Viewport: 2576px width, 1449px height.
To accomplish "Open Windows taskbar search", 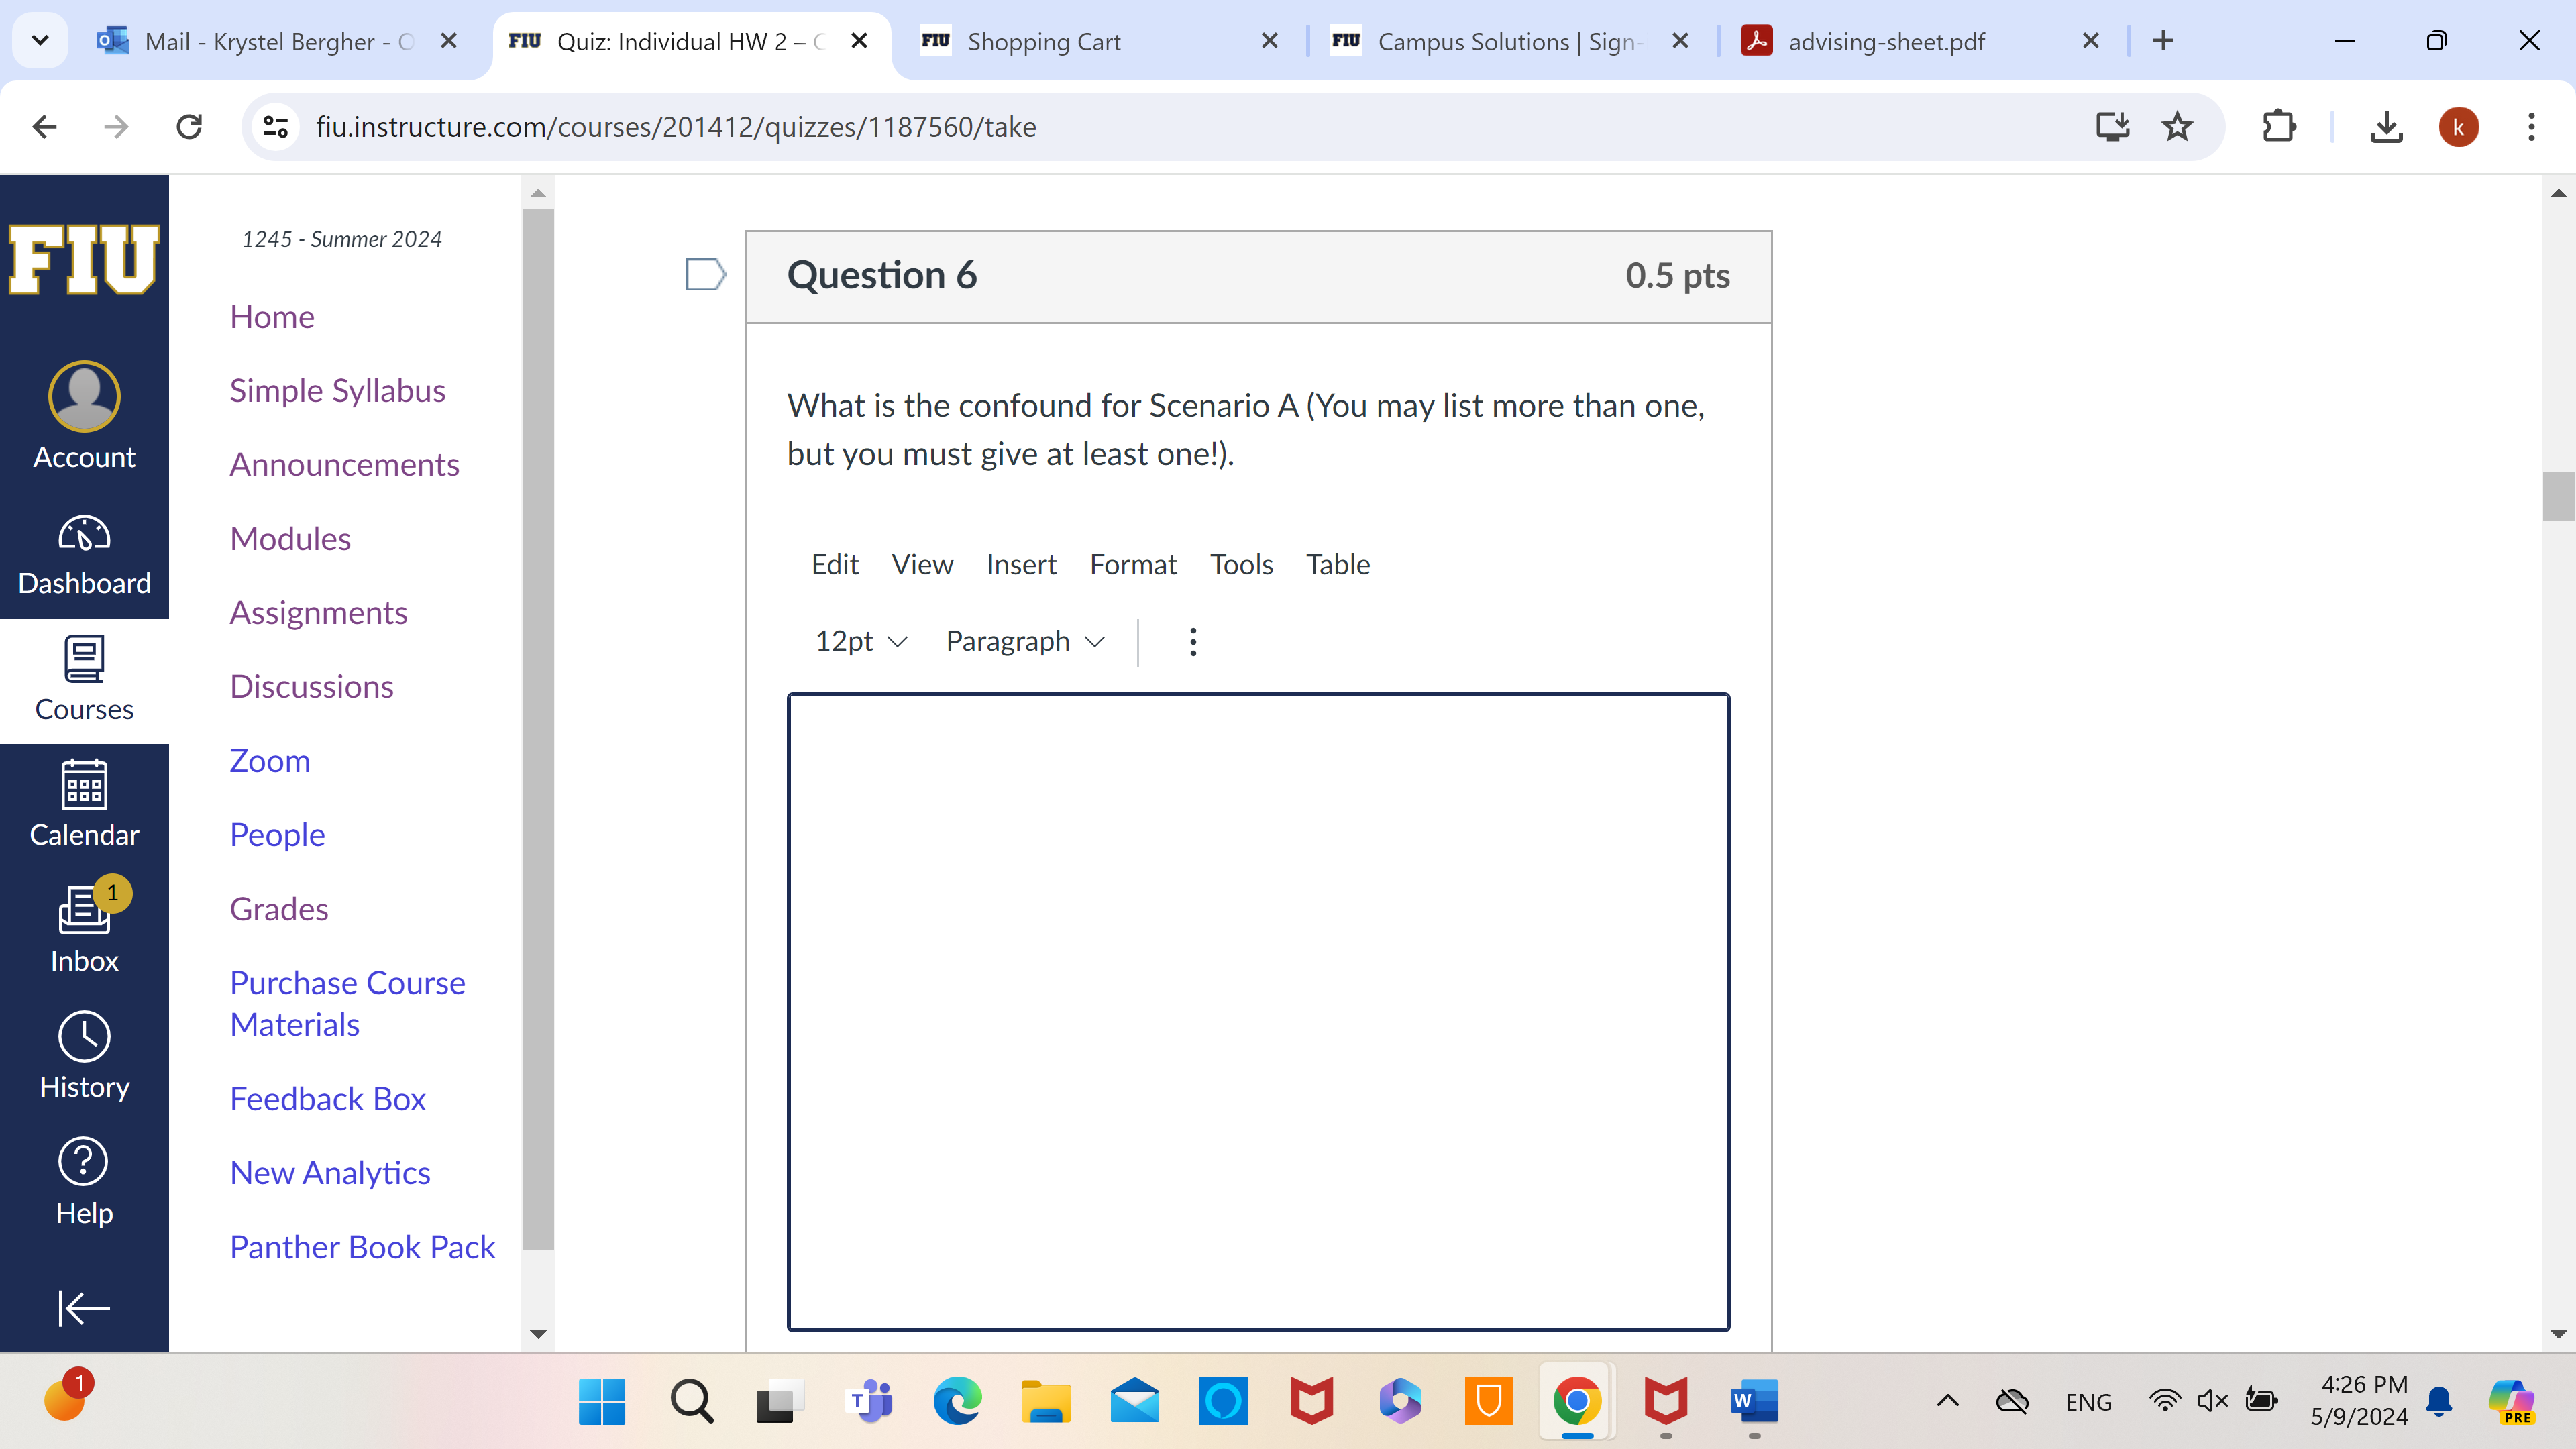I will (691, 1401).
